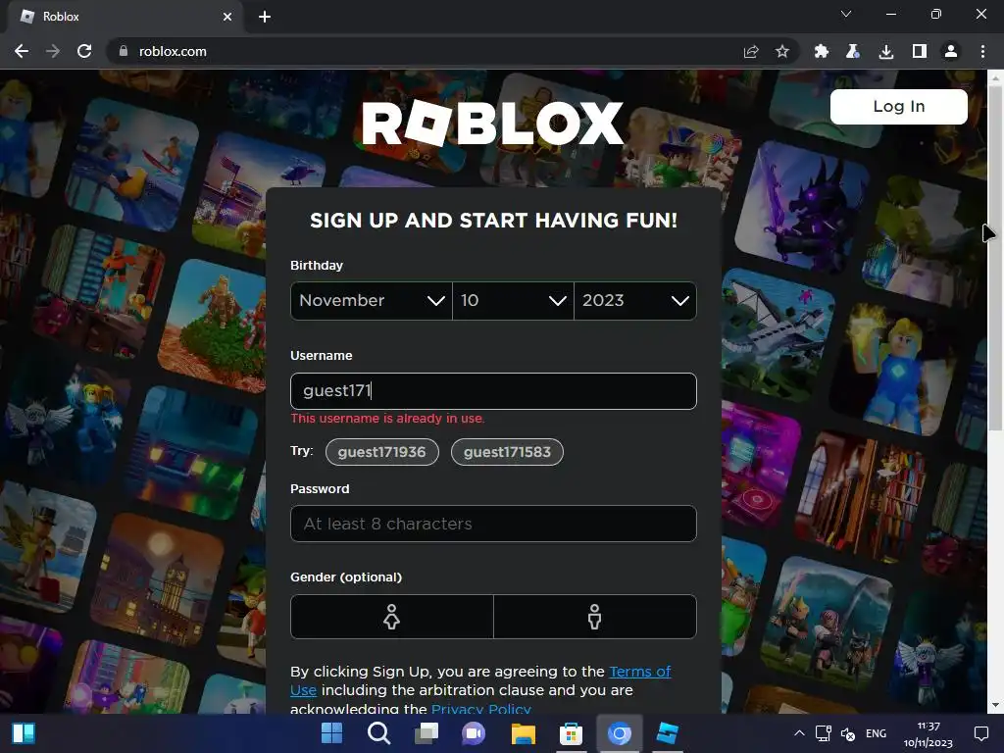Screen dimensions: 1004x753
Task: Click the scrollbar down arrow
Action: point(995,706)
